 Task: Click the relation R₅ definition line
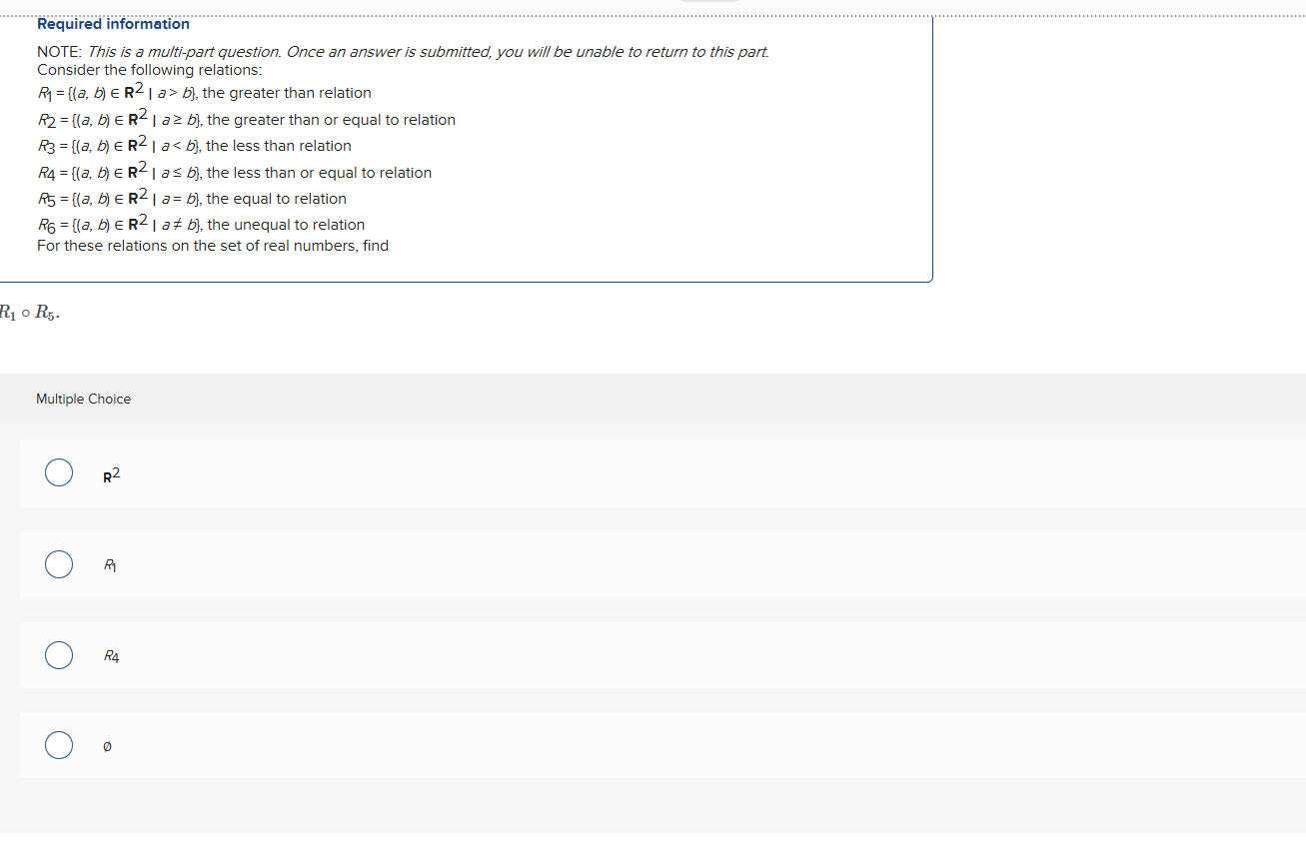click(190, 198)
